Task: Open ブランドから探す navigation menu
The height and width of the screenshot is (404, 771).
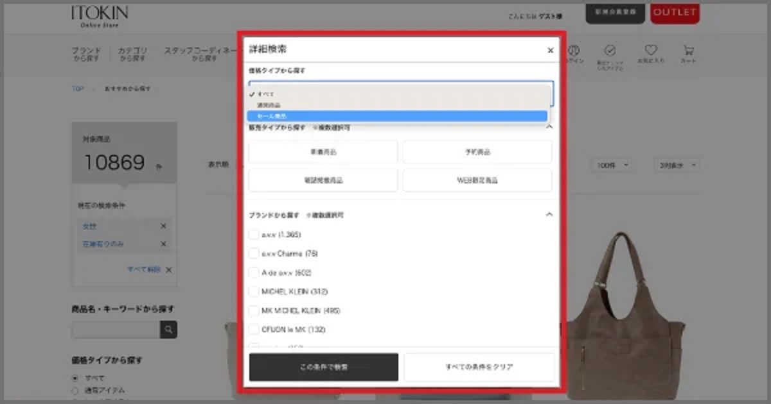Action: tap(86, 55)
